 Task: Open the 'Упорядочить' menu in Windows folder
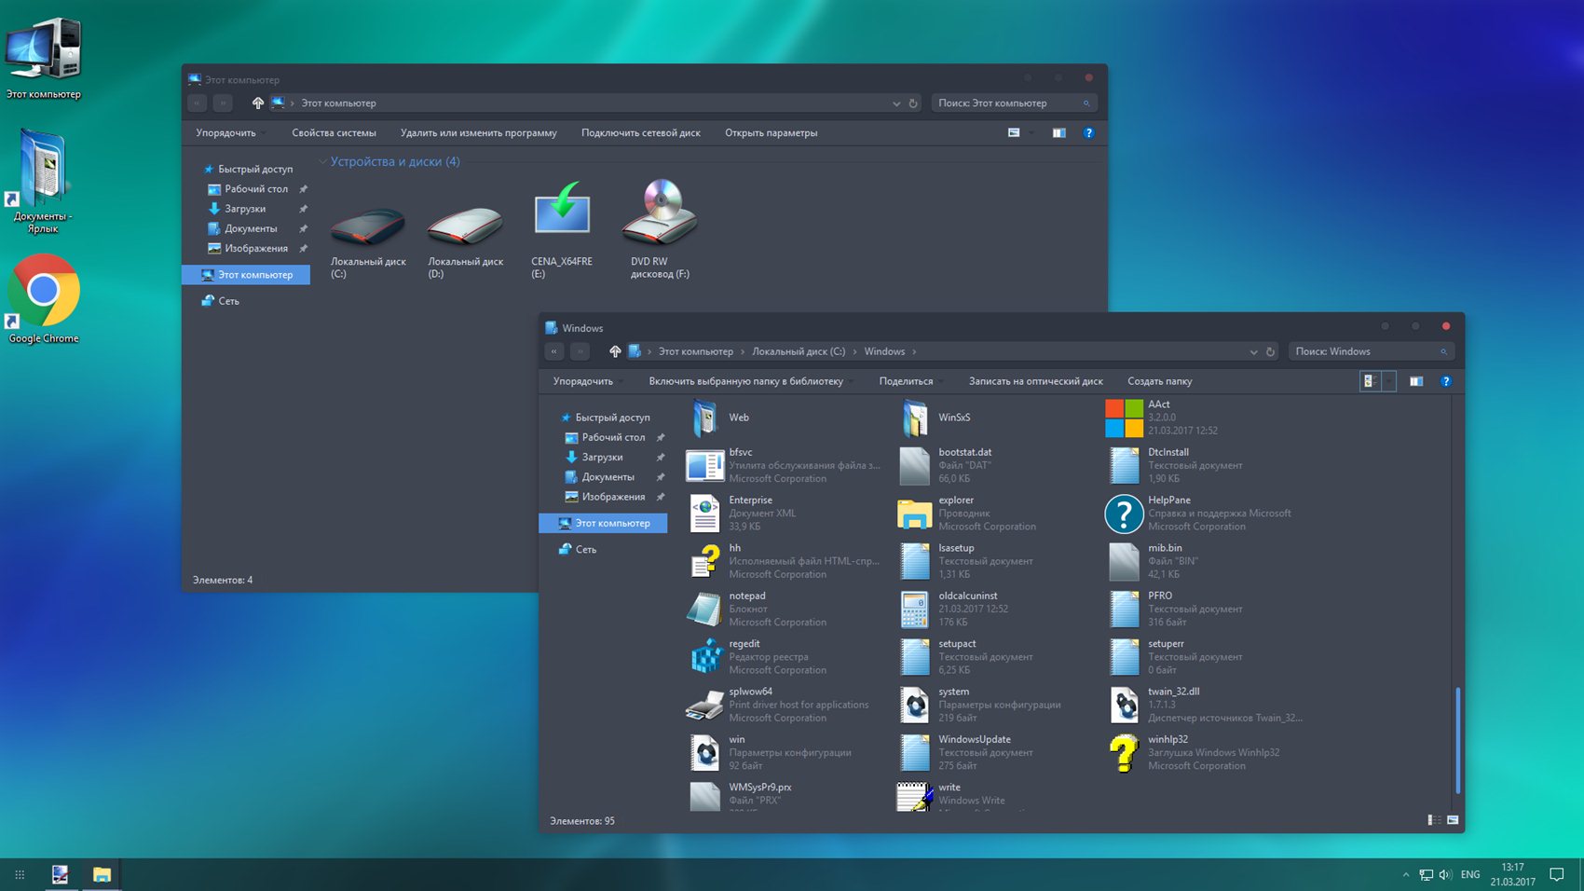[583, 381]
